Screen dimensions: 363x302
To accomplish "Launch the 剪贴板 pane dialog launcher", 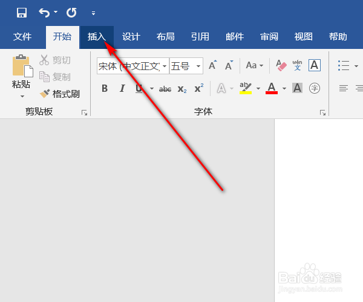I will (x=84, y=113).
